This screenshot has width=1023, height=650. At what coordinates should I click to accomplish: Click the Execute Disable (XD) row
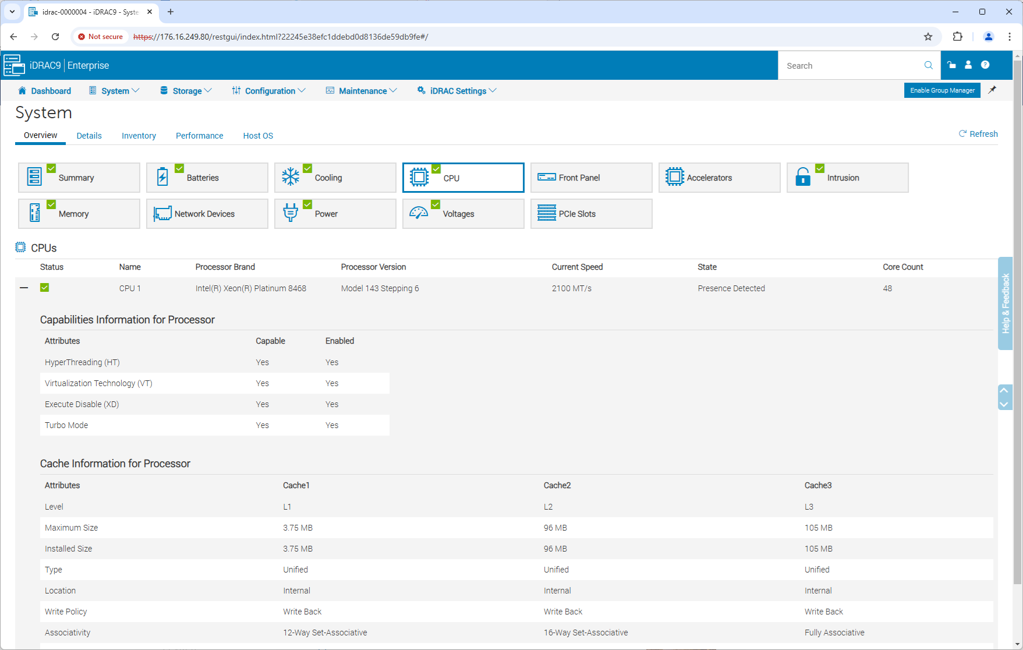tap(215, 404)
